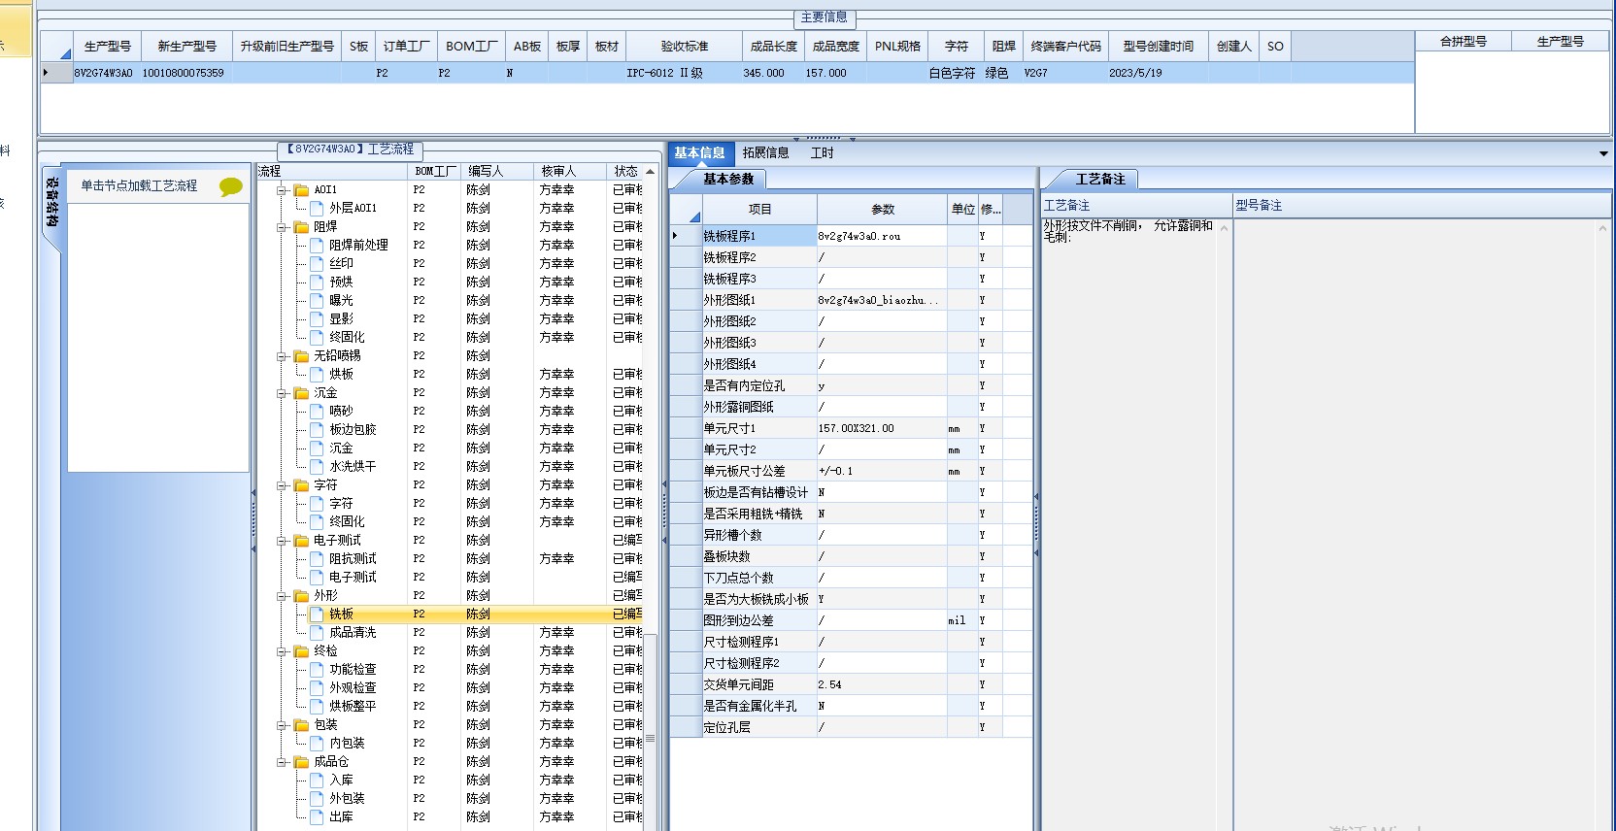Click the document icon beside 铣板
The height and width of the screenshot is (831, 1616).
pos(317,614)
